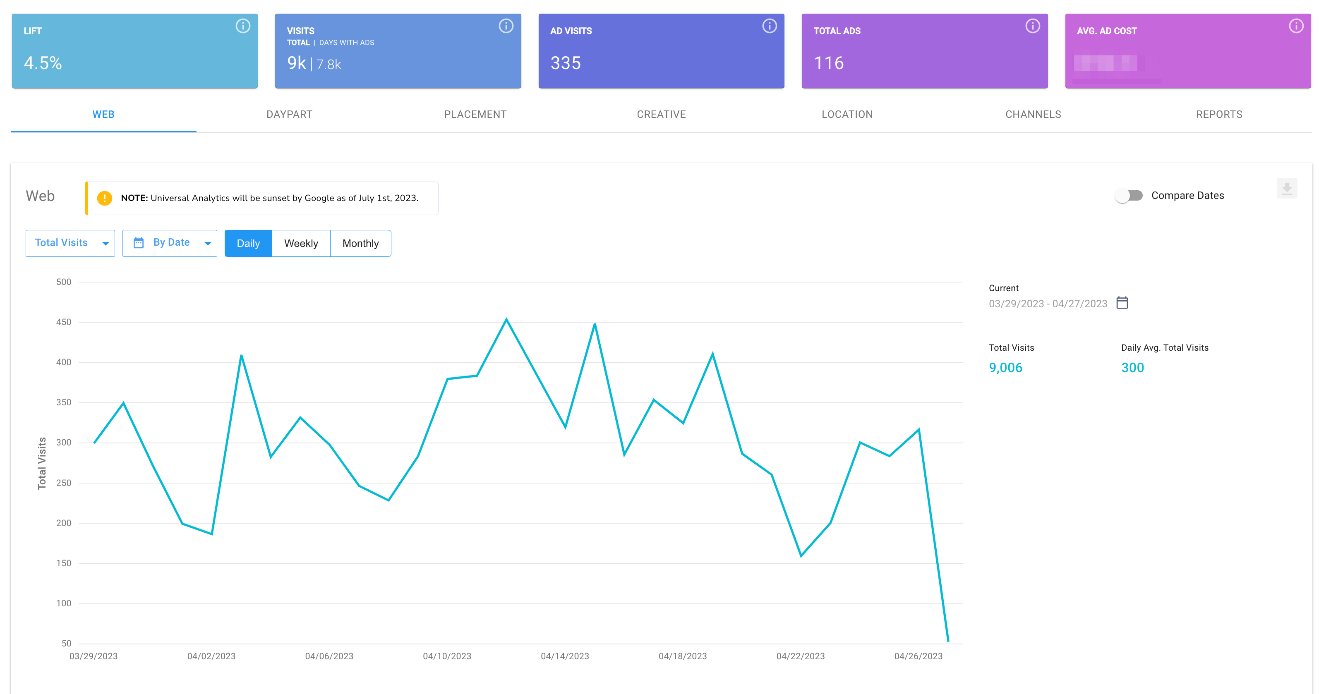
Task: Open the Current date range calendar icon
Action: (x=1122, y=303)
